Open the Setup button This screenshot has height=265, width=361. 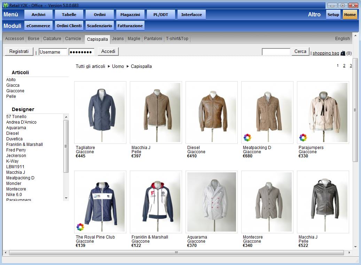[x=333, y=15]
